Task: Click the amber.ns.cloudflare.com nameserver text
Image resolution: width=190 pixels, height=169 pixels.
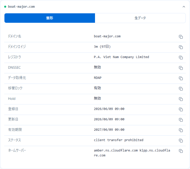Action: tap(116, 150)
